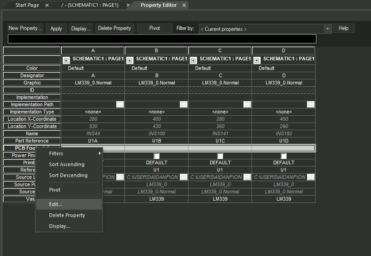The width and height of the screenshot is (371, 256).
Task: Select the Implementation Path row header
Action: pyautogui.click(x=32, y=104)
